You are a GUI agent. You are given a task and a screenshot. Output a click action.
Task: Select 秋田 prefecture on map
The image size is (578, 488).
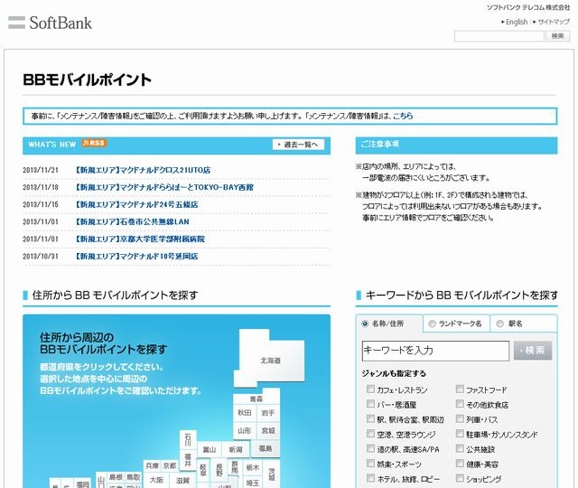click(x=245, y=413)
